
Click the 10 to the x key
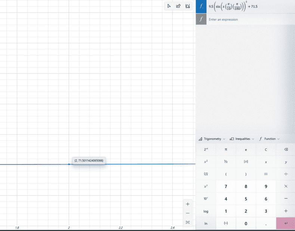pyautogui.click(x=206, y=199)
